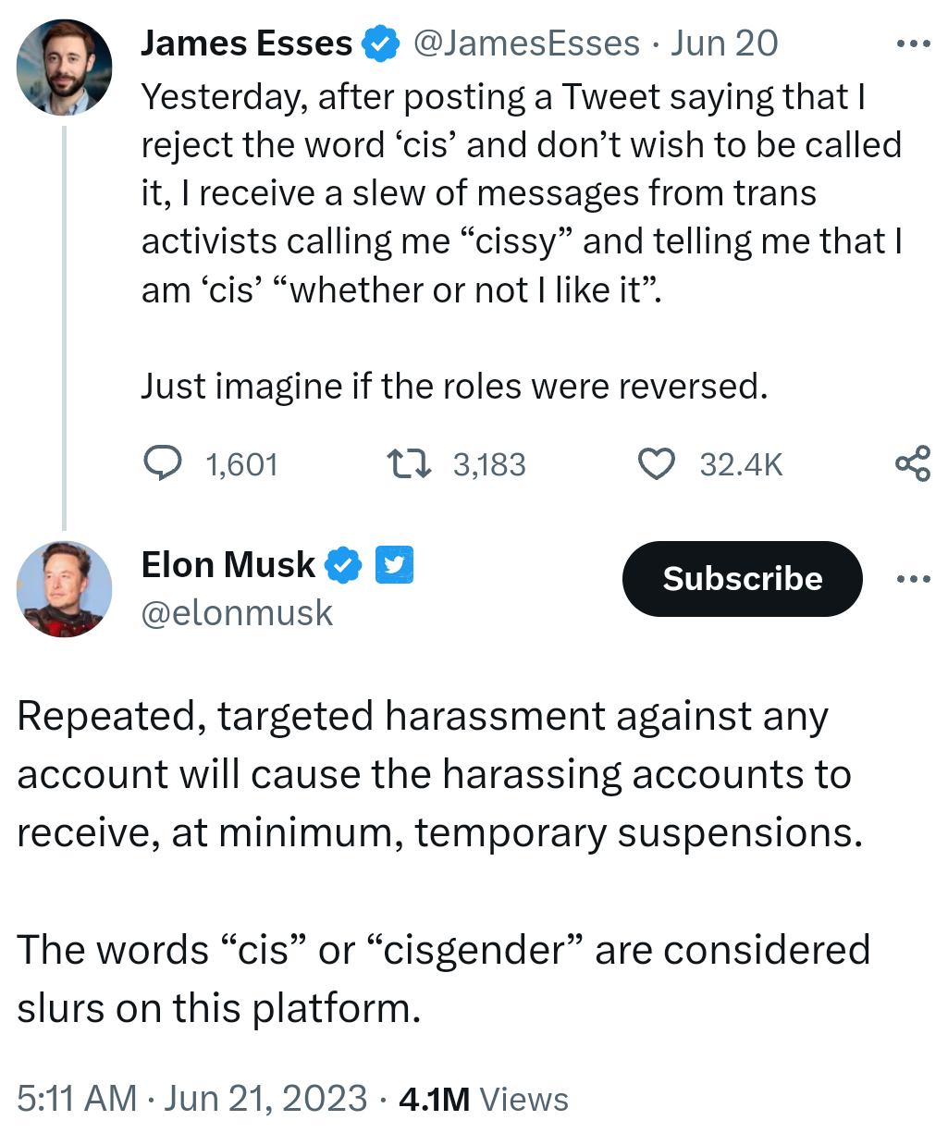Click the Twitter affiliate badge beside Elon Musk
This screenshot has height=1145, width=948.
[x=394, y=565]
